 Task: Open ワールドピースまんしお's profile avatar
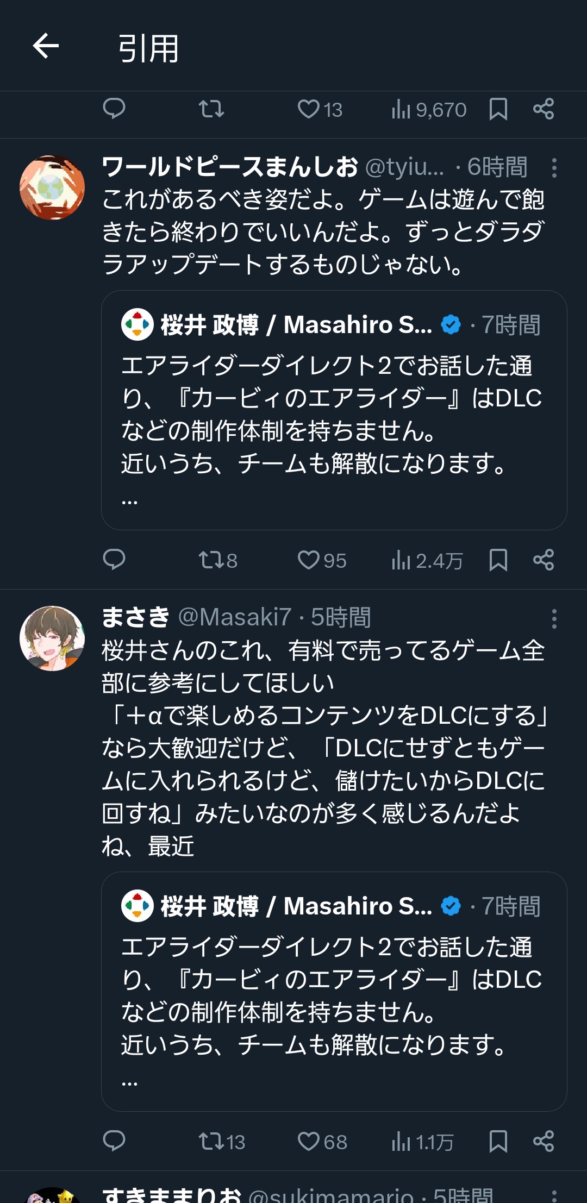click(x=52, y=187)
